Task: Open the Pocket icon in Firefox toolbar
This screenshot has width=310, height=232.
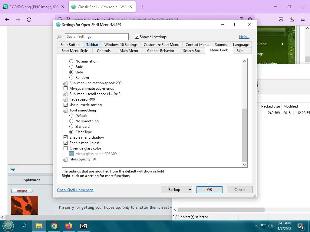Action: pos(281,19)
